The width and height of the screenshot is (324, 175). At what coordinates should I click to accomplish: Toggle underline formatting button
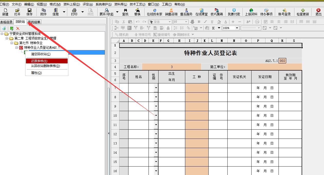coord(212,22)
